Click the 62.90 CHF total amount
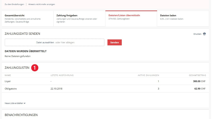The width and height of the screenshot is (218, 119). pos(200,89)
